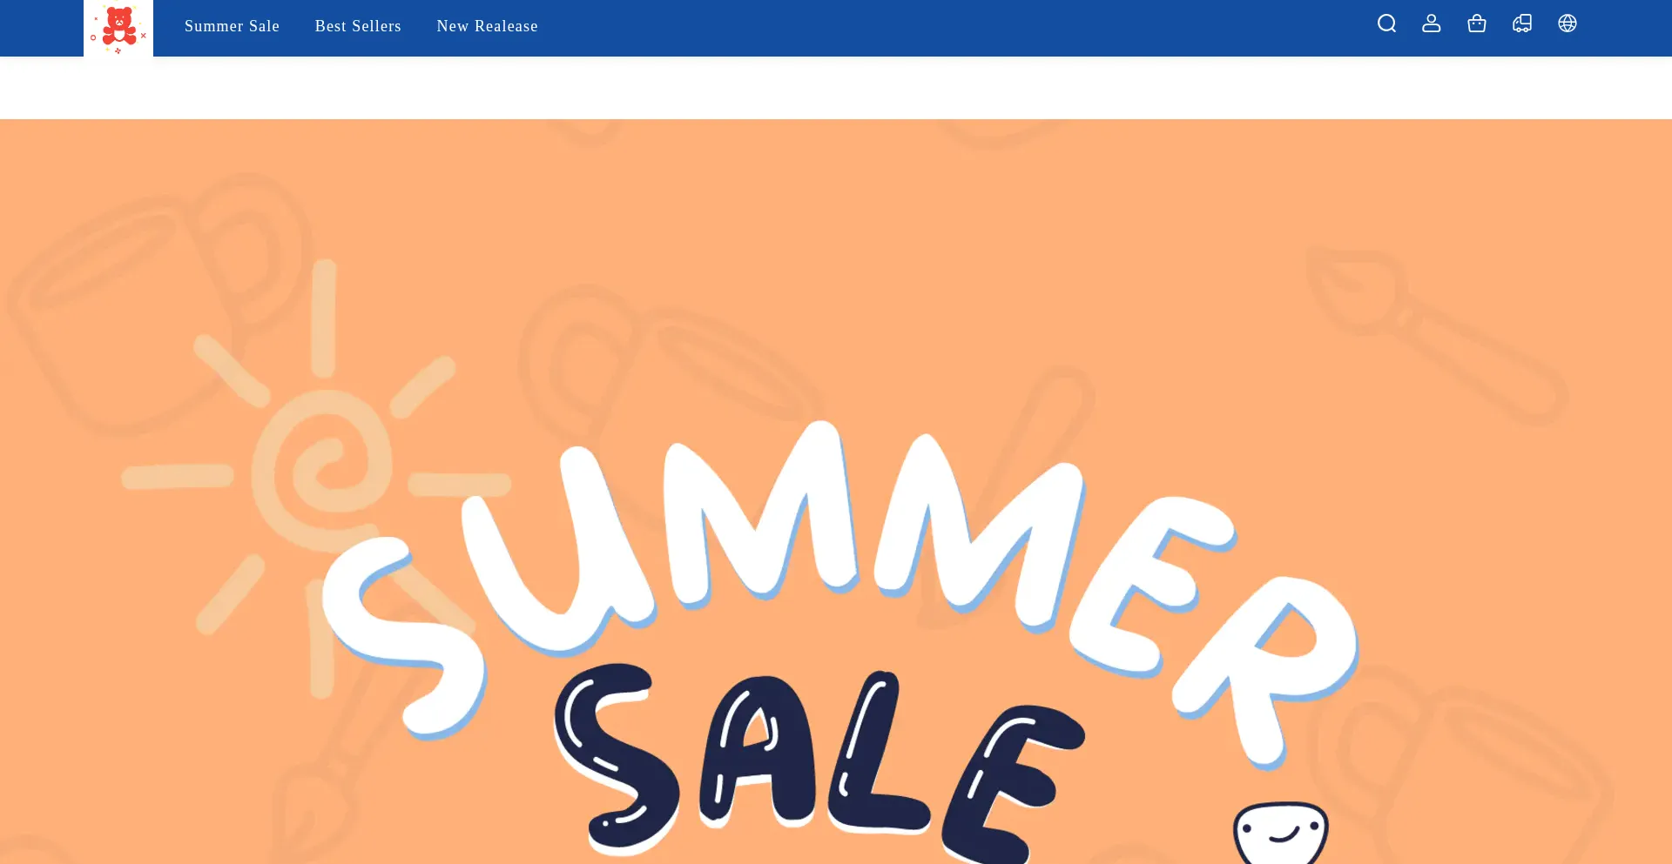Open the search magnifier icon

1386,23
